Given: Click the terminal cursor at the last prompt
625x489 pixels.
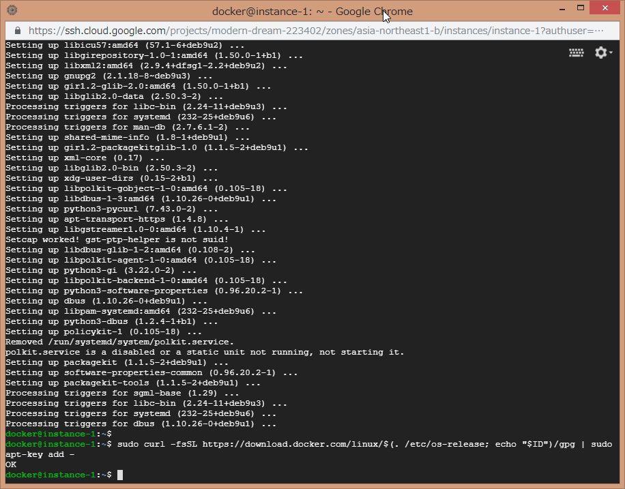Looking at the screenshot, I should pos(120,475).
